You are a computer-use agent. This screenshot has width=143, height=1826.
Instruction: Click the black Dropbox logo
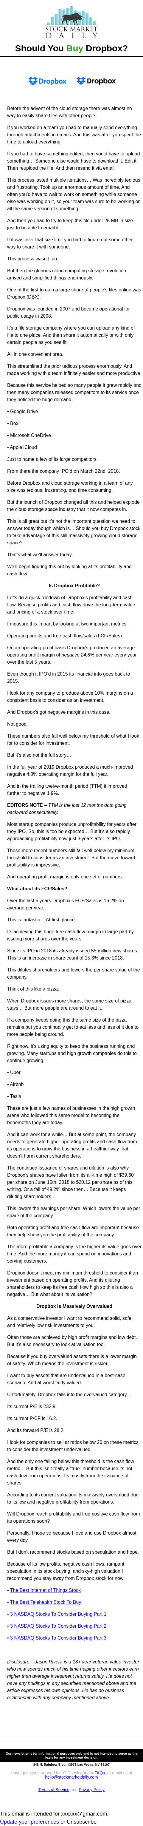(96, 81)
